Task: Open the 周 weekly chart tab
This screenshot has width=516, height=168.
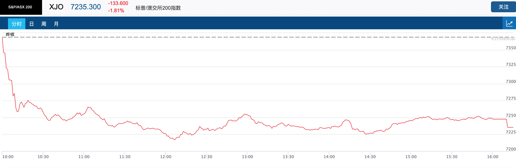Action: click(44, 24)
